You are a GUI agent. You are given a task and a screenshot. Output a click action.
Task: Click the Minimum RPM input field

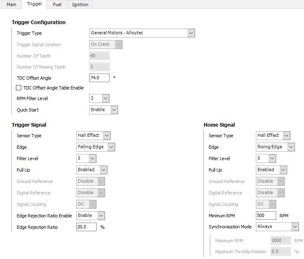(266, 215)
